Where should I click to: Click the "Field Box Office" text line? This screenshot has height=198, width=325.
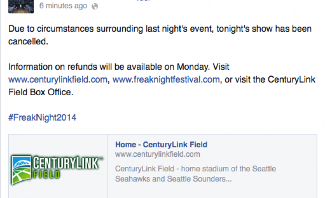click(41, 92)
